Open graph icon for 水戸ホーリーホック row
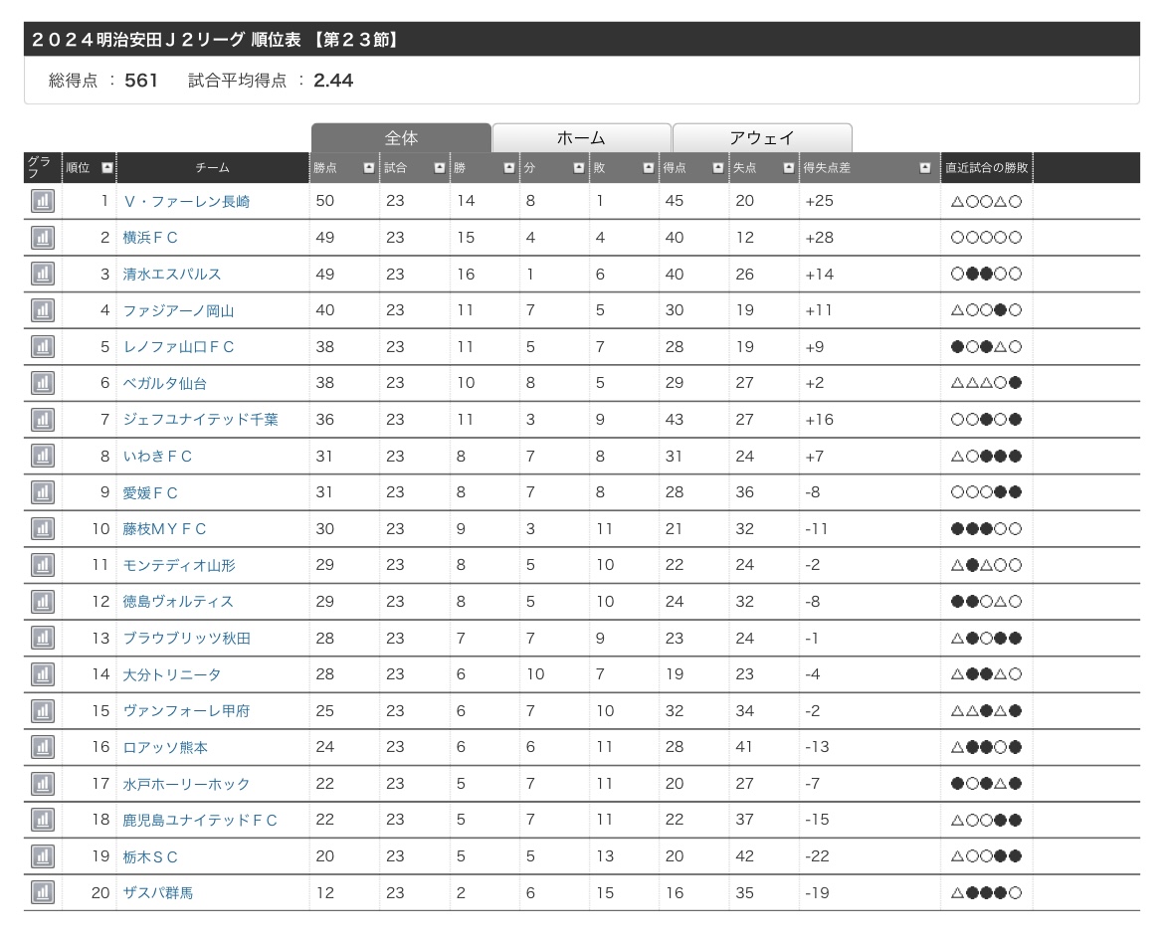 (43, 783)
